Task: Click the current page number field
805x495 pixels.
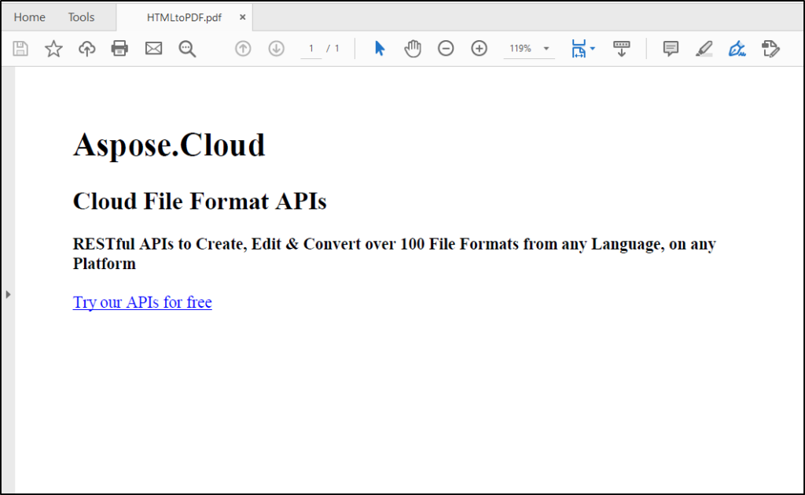Action: (x=311, y=49)
